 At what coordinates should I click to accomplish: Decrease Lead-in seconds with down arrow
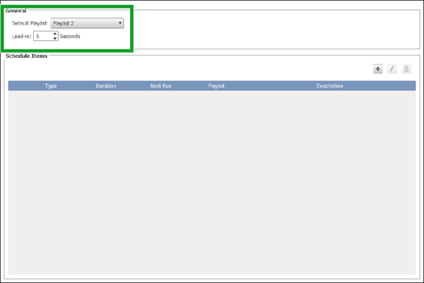(x=55, y=38)
